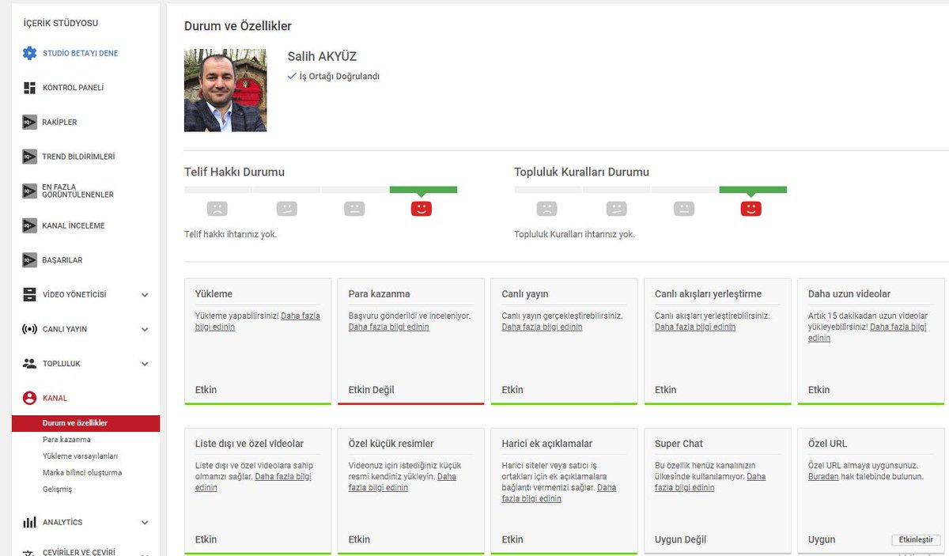949x556 pixels.
Task: Click the Telif hakkı ihtarınız yok text
Action: click(x=231, y=234)
